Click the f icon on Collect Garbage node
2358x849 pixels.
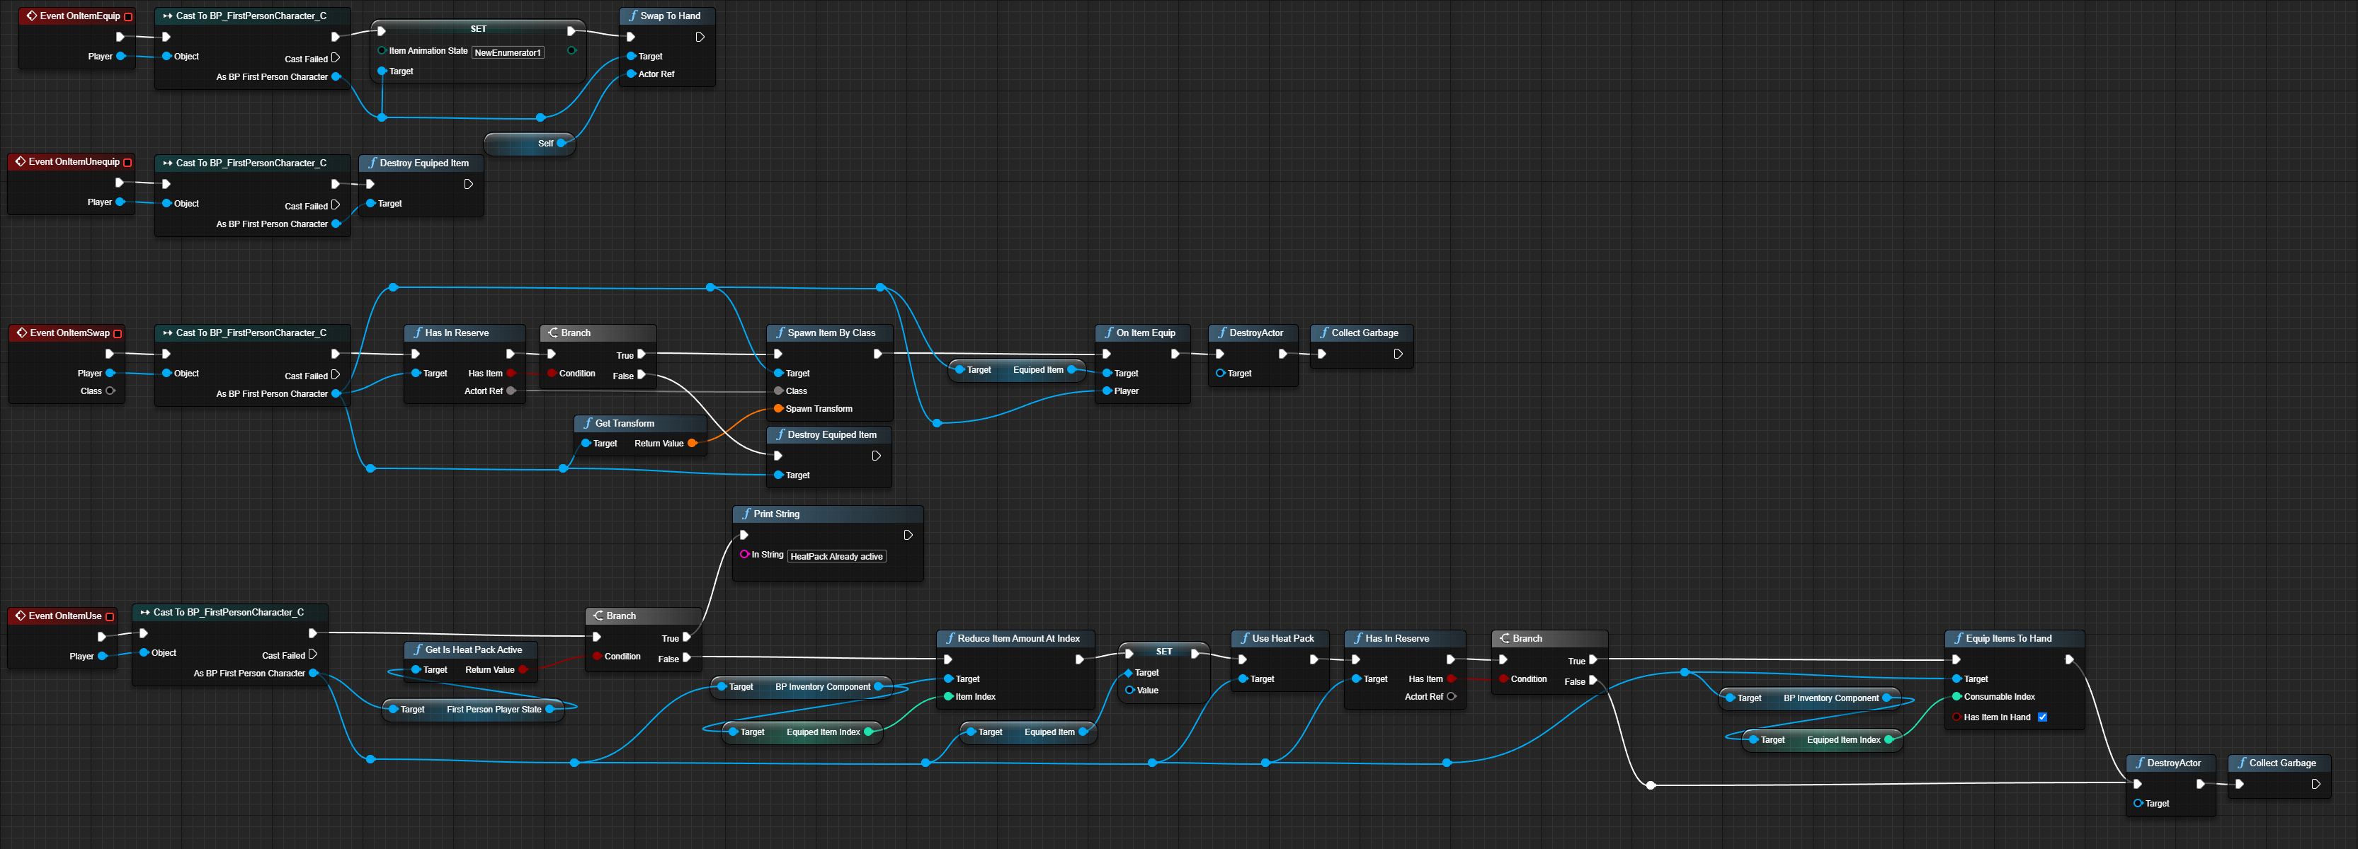[1326, 332]
